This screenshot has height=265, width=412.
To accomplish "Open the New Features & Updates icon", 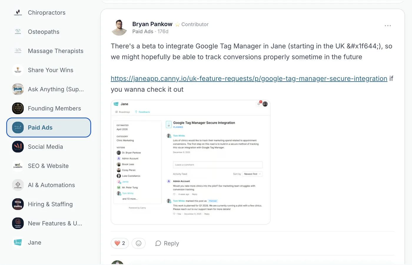I will [x=18, y=223].
